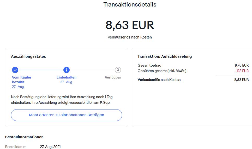Click the Verfügbar step label
252x149 pixels.
113,77
